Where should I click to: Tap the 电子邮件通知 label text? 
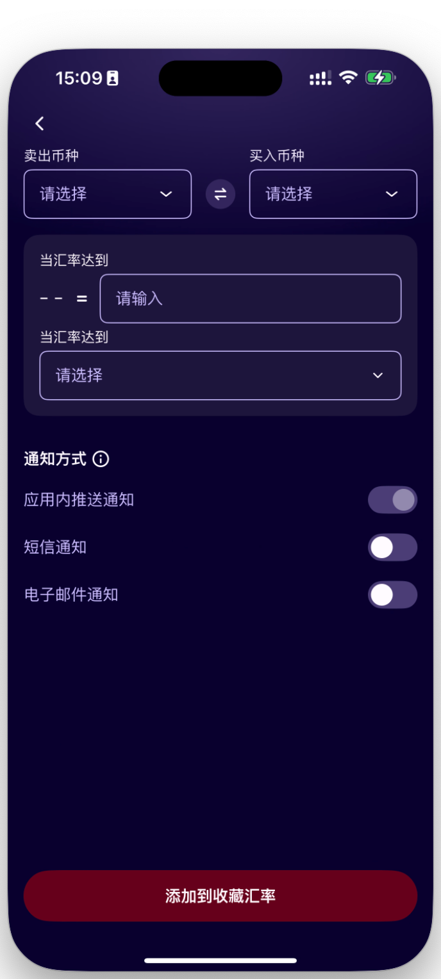71,595
